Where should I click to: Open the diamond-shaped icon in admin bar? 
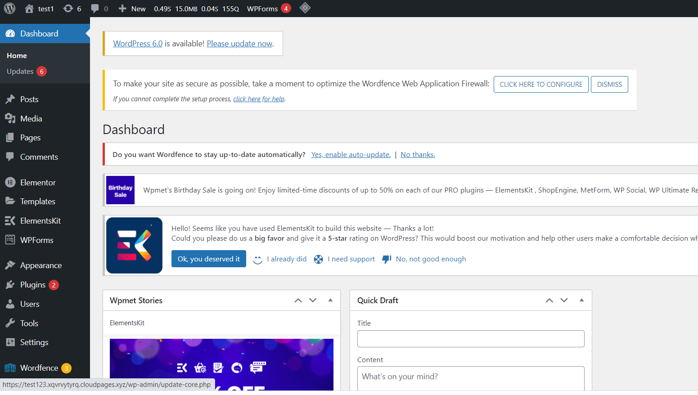tap(305, 8)
